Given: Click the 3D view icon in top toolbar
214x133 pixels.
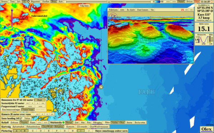Looking at the screenshot, I should click(24, 1).
